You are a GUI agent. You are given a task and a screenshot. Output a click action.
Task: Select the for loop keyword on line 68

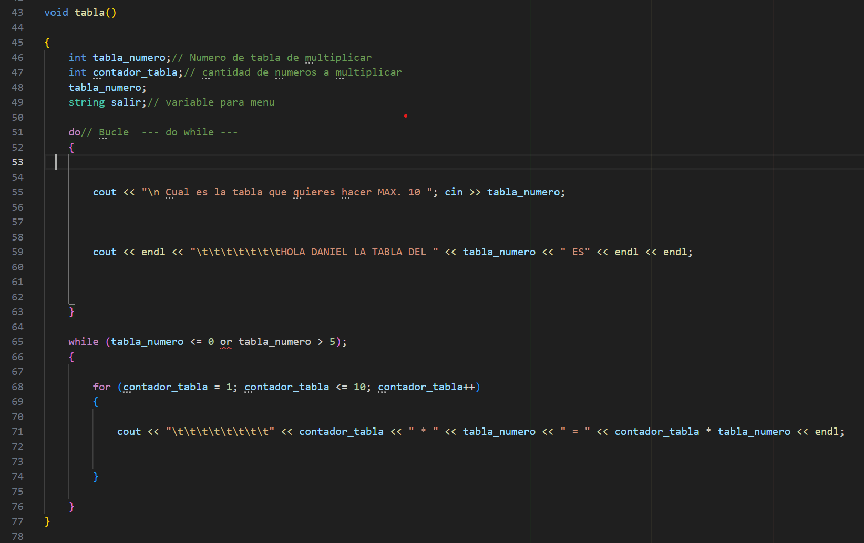click(x=101, y=387)
